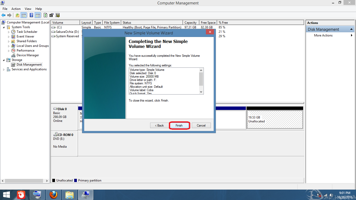Screen dimensions: 356x200
Task: Click wizard settings list scroll down arrow
Action: point(201,92)
